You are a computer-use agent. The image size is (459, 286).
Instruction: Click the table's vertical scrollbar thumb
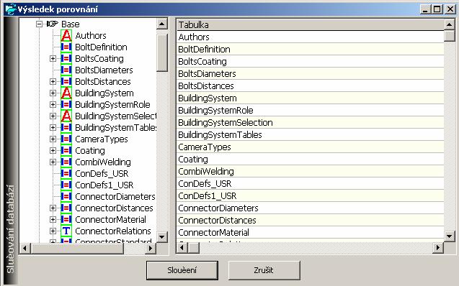click(x=450, y=36)
